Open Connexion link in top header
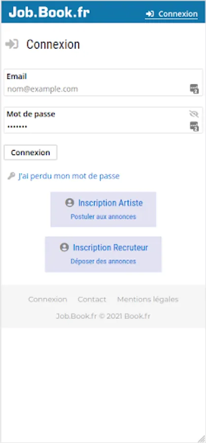Image resolution: width=206 pixels, height=443 pixels. coord(172,14)
